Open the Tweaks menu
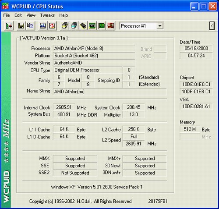Viewport: 219px width, 209px height. 47,15
